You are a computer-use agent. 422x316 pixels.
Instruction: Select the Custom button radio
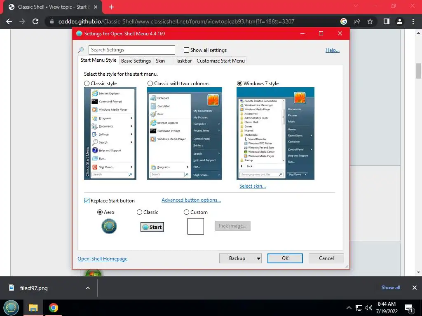pos(186,212)
